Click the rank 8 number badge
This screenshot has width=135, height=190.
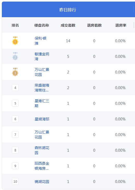[15, 150]
